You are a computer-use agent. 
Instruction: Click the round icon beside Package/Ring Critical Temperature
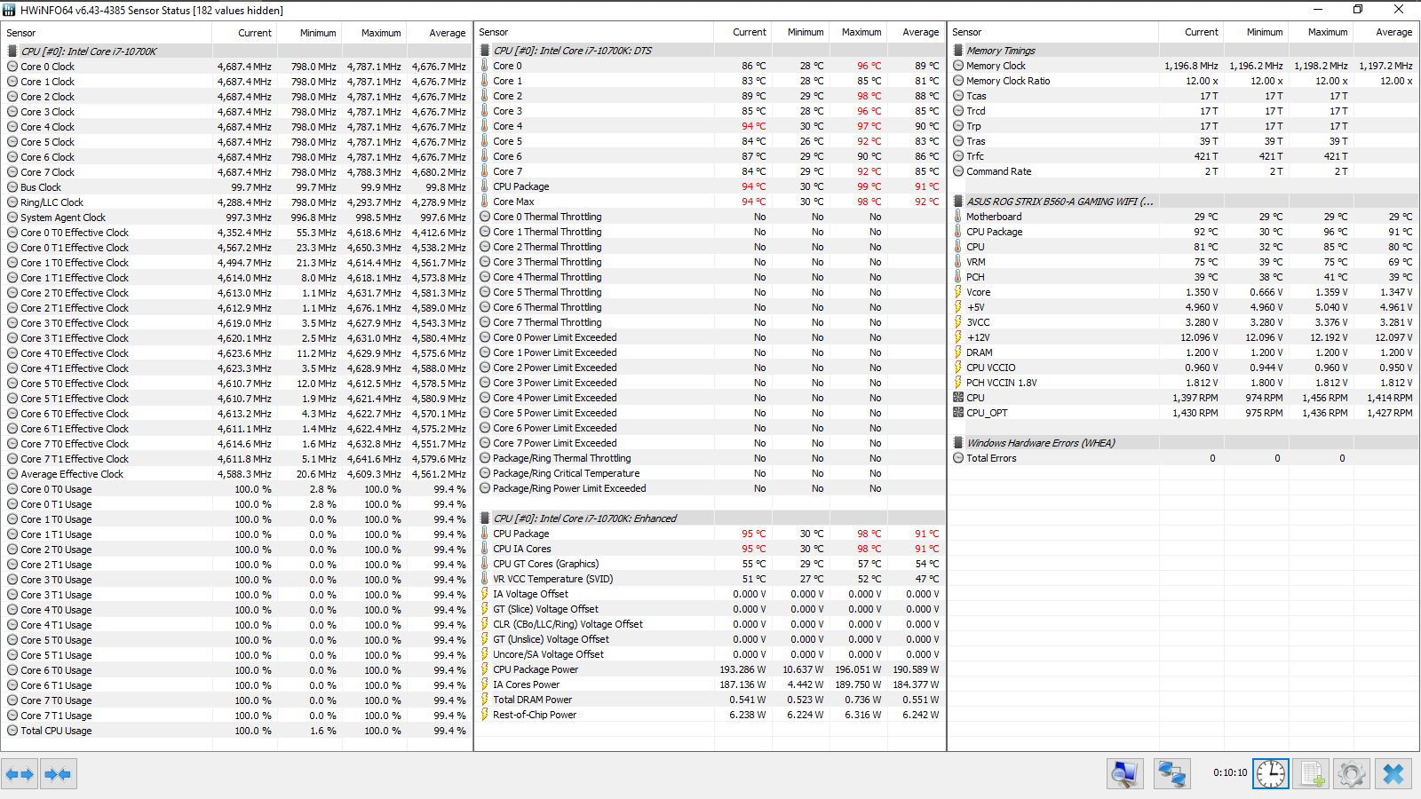485,473
